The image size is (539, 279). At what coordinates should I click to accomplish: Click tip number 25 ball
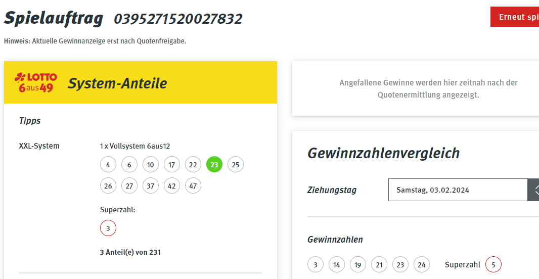click(x=236, y=165)
